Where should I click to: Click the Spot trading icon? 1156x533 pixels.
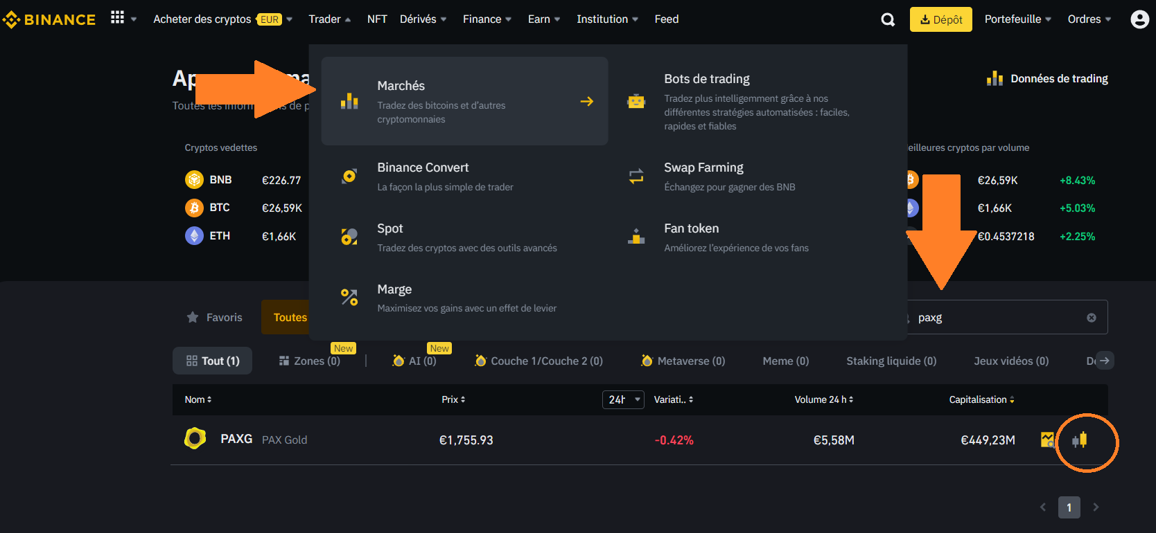(349, 237)
